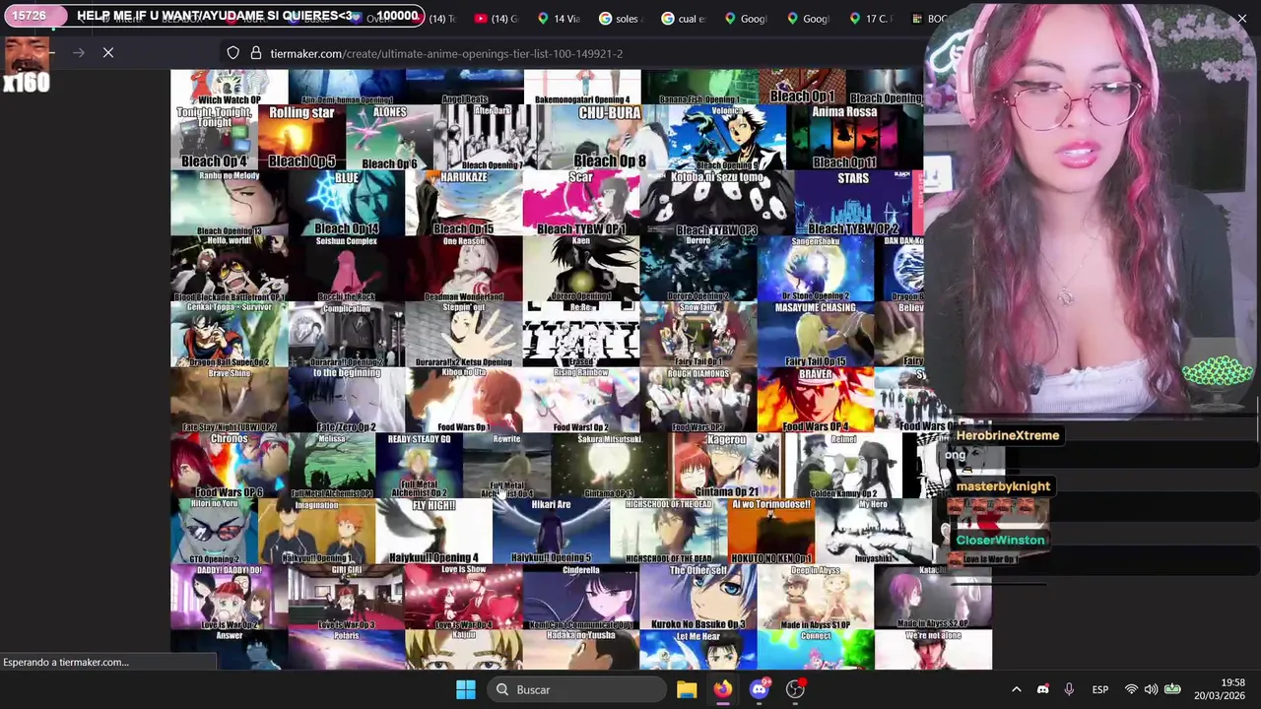The height and width of the screenshot is (709, 1261).
Task: Select the Bleach TYBW OP 1 Scar thumbnail
Action: pyautogui.click(x=581, y=203)
